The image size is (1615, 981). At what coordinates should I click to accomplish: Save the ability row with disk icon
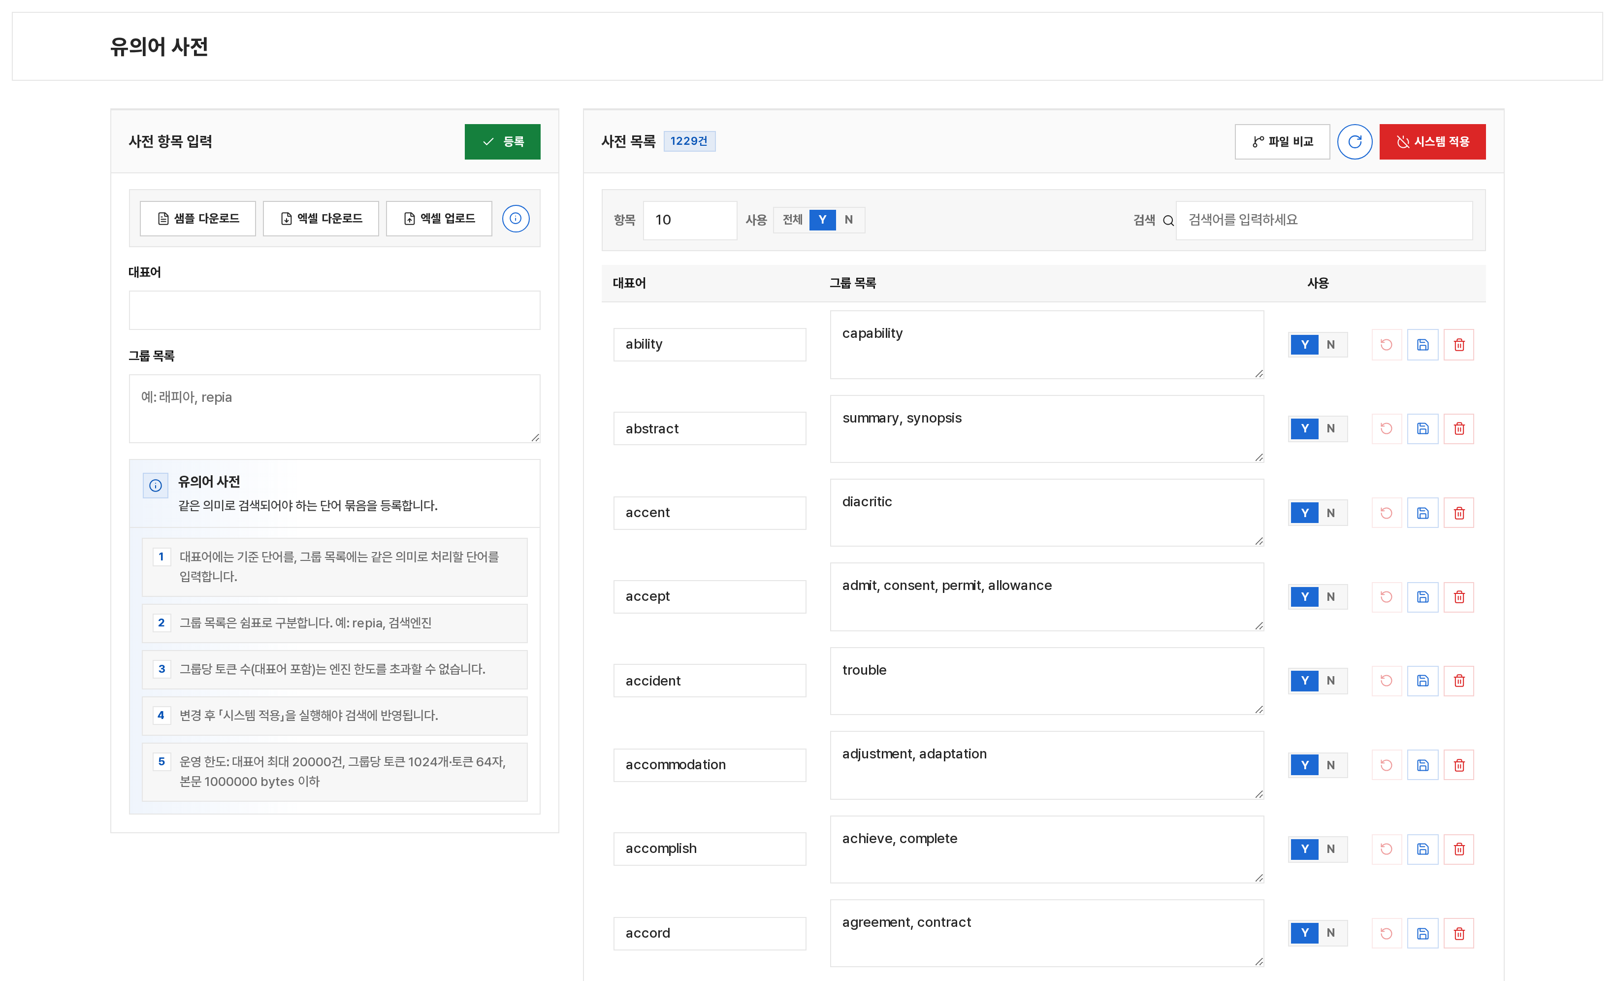tap(1422, 345)
